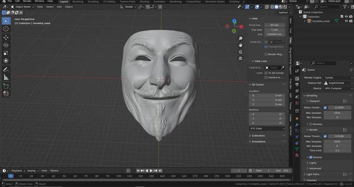Click the Viewport Max Samples 1024 field

point(337,113)
